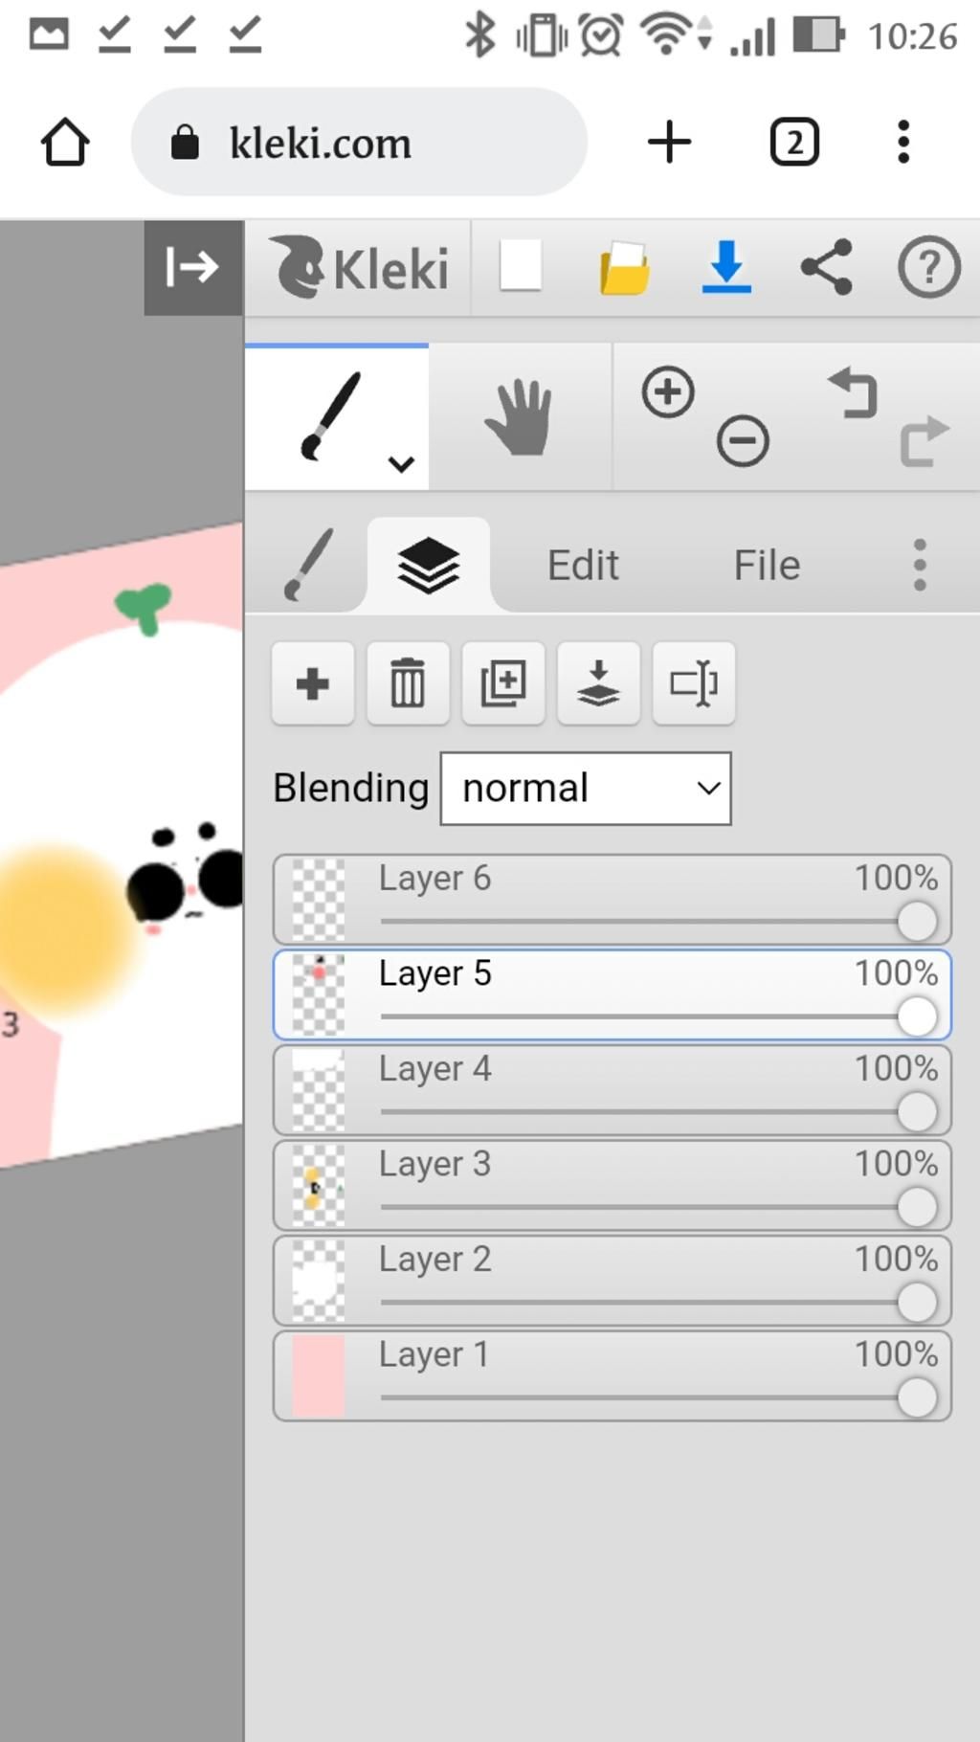The width and height of the screenshot is (980, 1742).
Task: Open the Blending mode dropdown
Action: click(586, 789)
